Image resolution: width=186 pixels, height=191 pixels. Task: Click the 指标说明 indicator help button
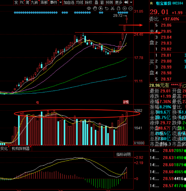click(x=124, y=154)
